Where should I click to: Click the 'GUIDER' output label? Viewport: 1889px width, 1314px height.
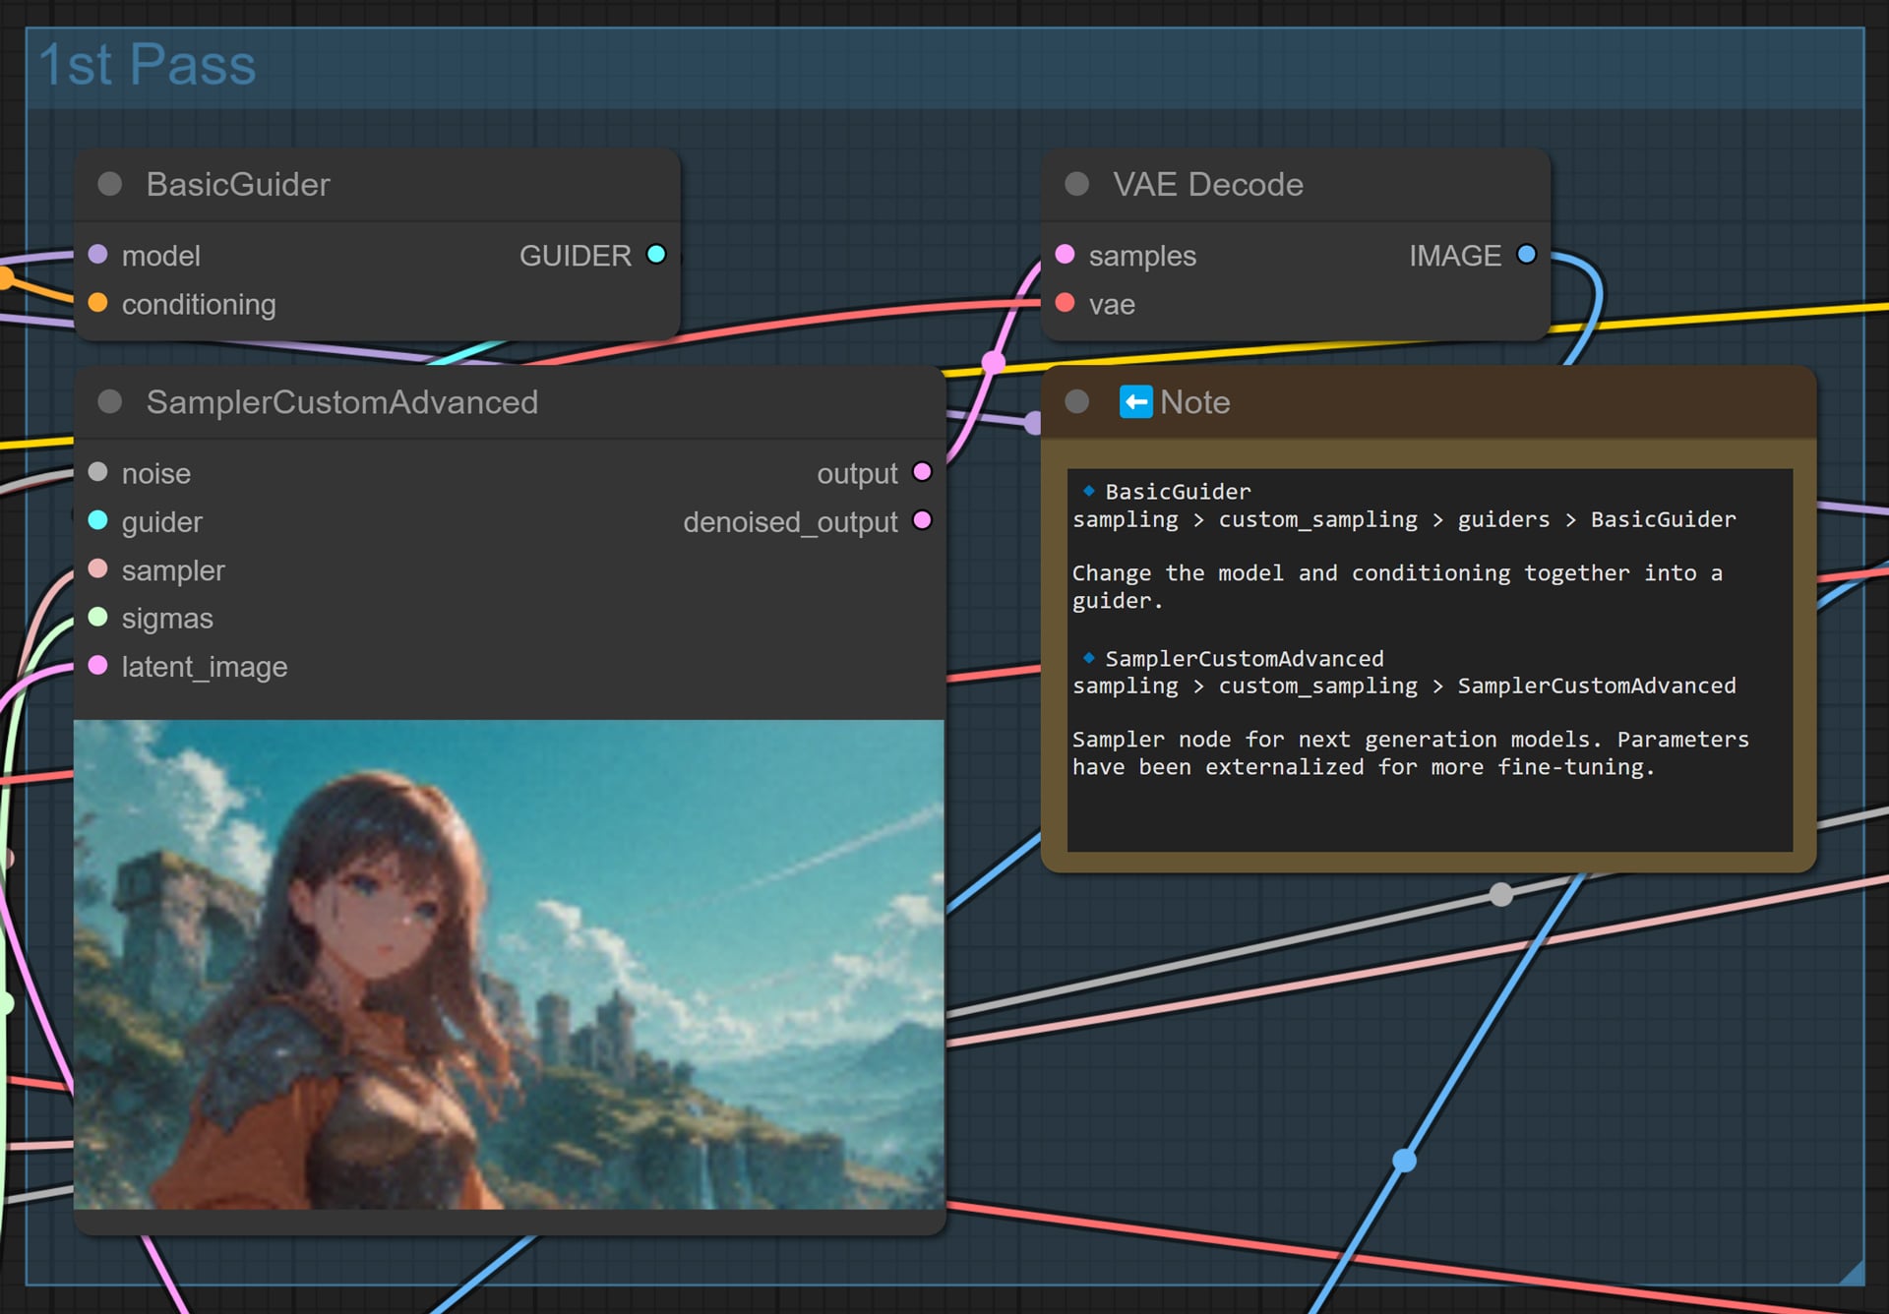tap(576, 256)
